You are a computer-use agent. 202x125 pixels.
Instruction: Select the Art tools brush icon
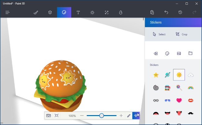point(36,12)
